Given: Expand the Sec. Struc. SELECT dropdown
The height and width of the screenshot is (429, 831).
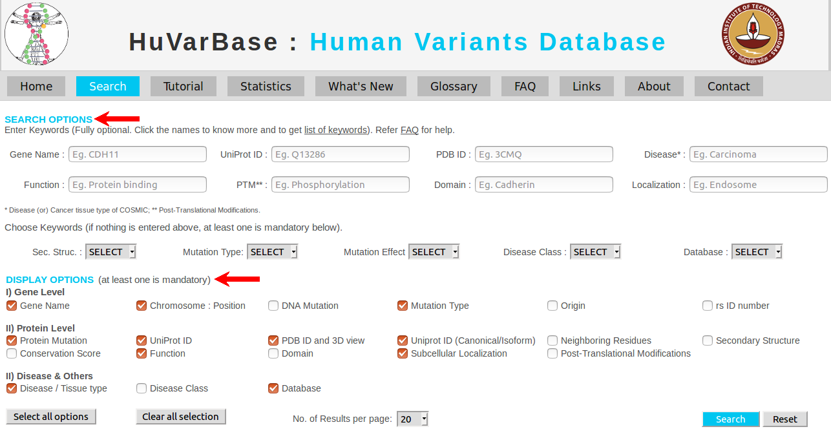Looking at the screenshot, I should tap(111, 252).
